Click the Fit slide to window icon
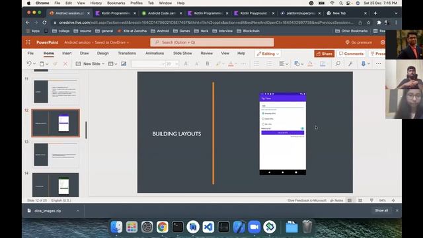423x238 pixels. pyautogui.click(x=393, y=200)
